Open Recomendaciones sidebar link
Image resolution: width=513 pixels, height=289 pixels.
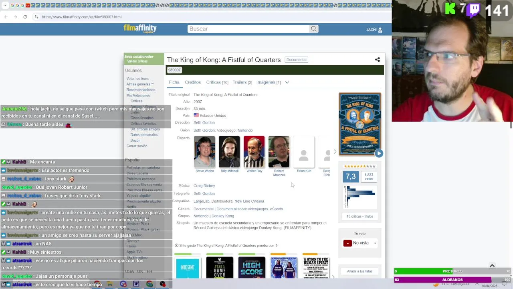tap(141, 90)
